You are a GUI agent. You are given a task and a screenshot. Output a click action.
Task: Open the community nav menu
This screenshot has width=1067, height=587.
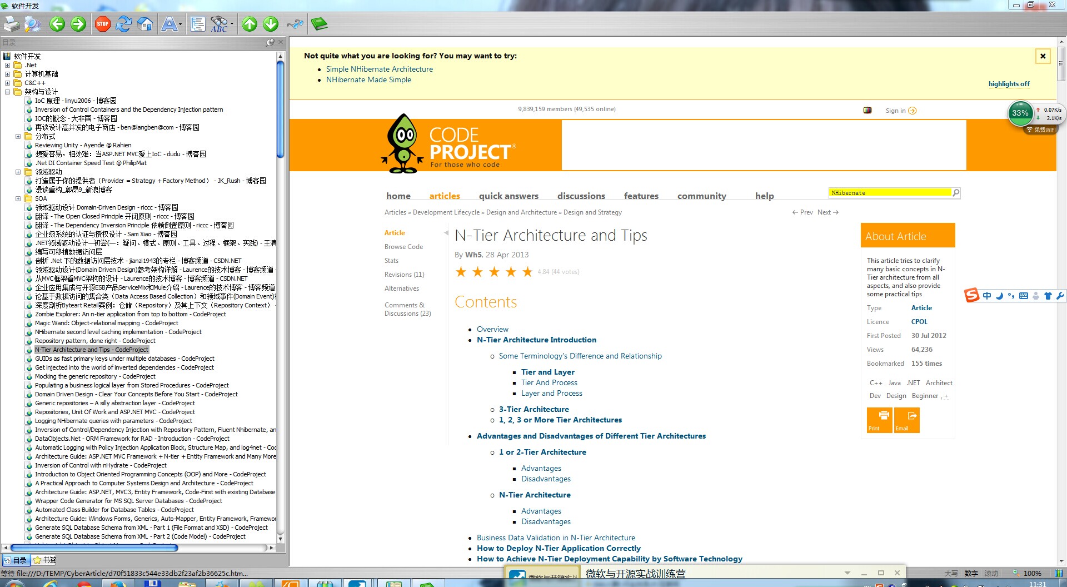coord(702,196)
